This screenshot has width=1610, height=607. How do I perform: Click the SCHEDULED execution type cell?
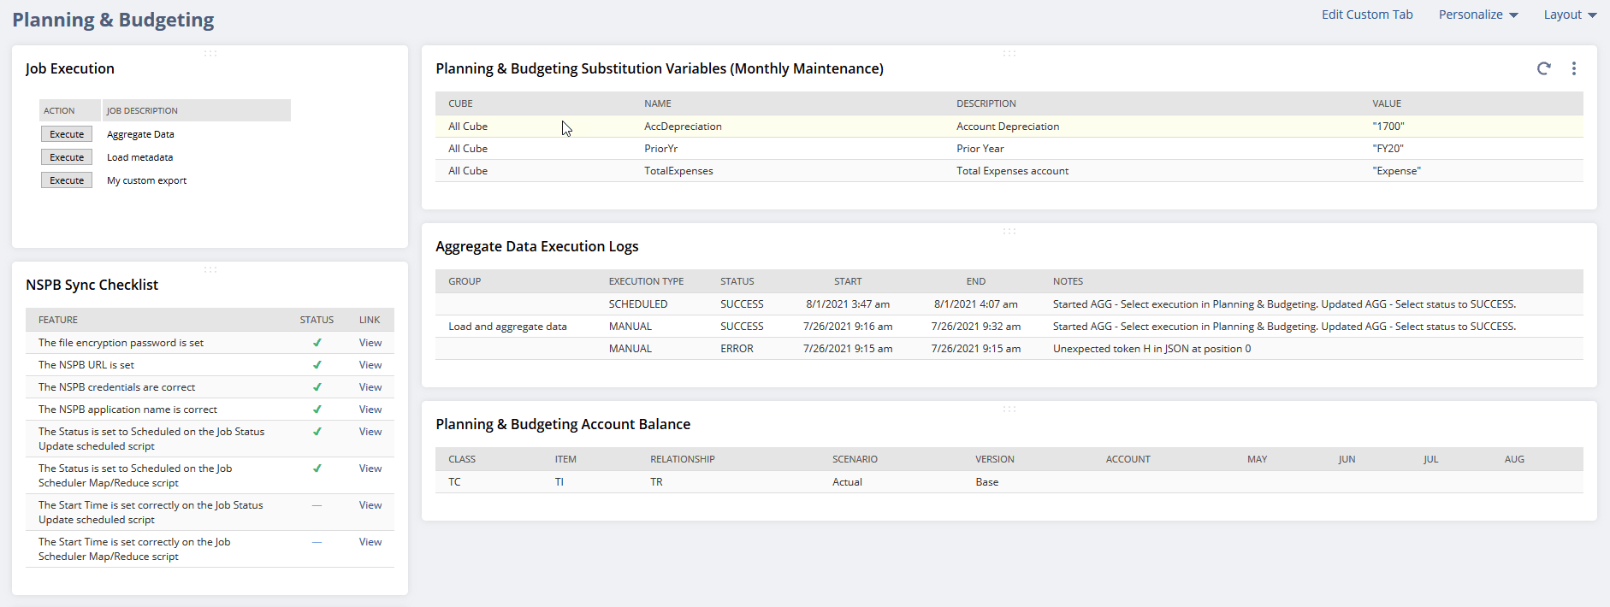(x=638, y=304)
